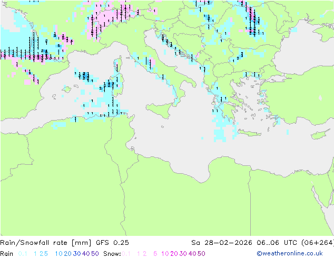Click the Snow legend value 5

pyautogui.click(x=155, y=254)
